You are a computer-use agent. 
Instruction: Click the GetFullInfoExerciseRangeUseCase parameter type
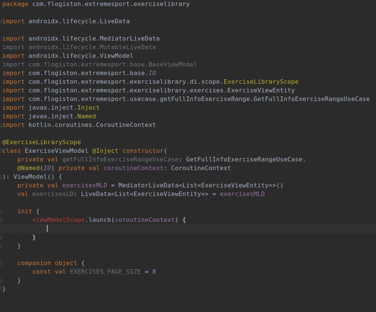point(244,160)
